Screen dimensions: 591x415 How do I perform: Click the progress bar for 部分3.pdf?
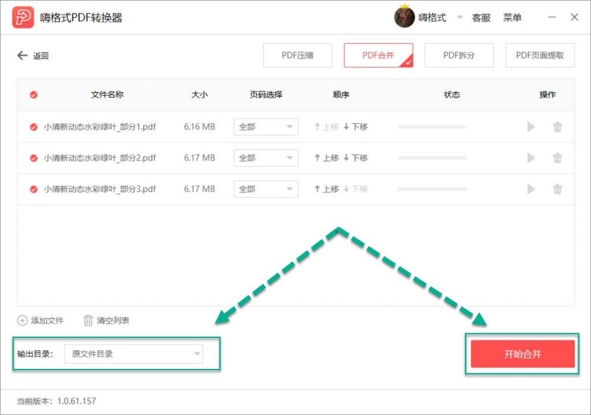432,189
